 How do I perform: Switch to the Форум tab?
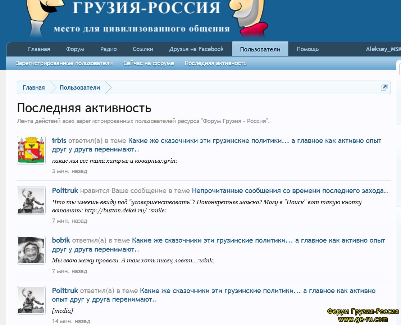tap(75, 49)
